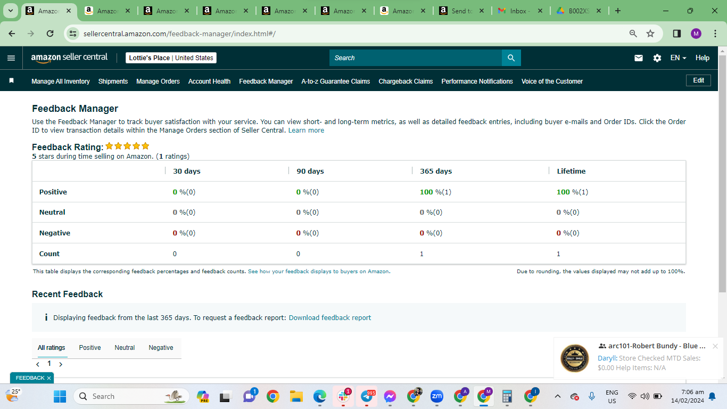This screenshot has width=727, height=409.
Task: Go to Manage Orders
Action: coord(158,81)
